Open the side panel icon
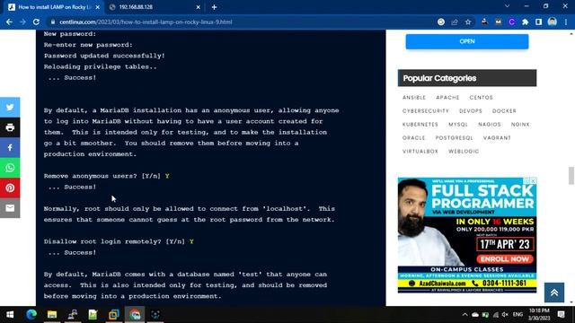Screen dimensions: 575x323 [x=538, y=22]
